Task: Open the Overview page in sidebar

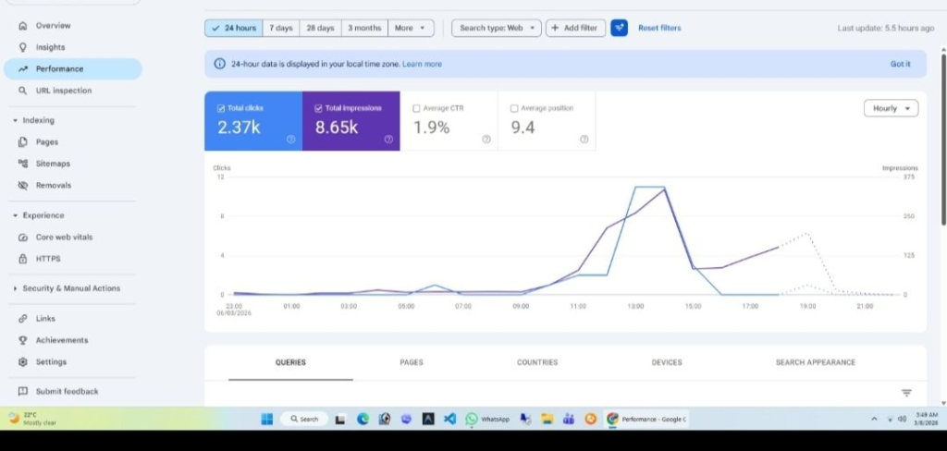Action: pos(53,25)
